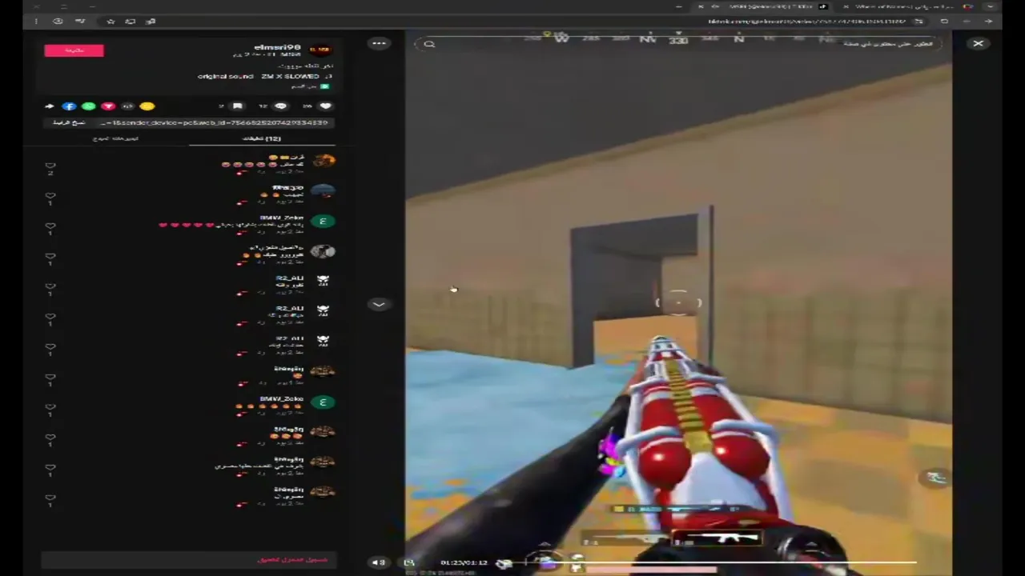Like BMW_Zeko's comment with orange emojis
The height and width of the screenshot is (576, 1025).
point(50,406)
